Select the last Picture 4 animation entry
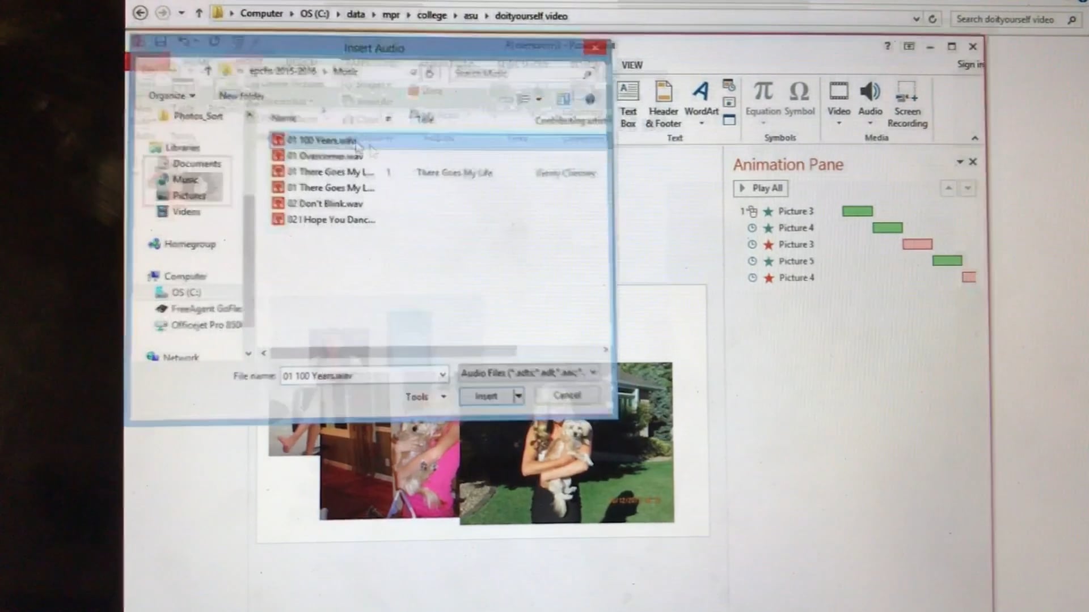Image resolution: width=1089 pixels, height=612 pixels. point(796,278)
